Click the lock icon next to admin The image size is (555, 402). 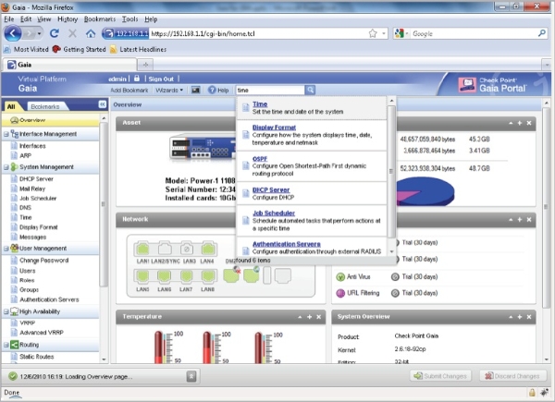point(137,79)
